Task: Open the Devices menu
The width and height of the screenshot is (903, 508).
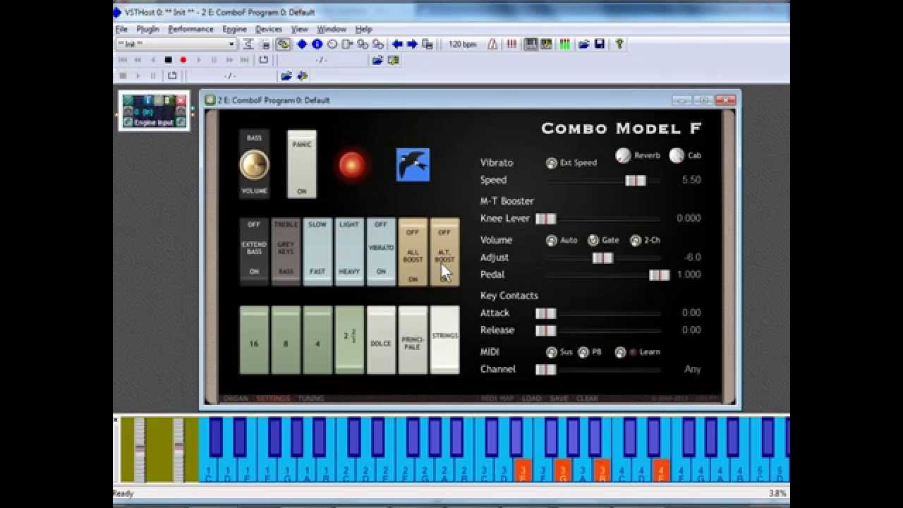Action: (x=269, y=29)
